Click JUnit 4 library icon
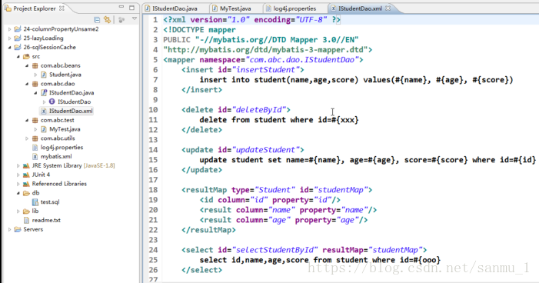This screenshot has height=283, width=539. [26, 175]
